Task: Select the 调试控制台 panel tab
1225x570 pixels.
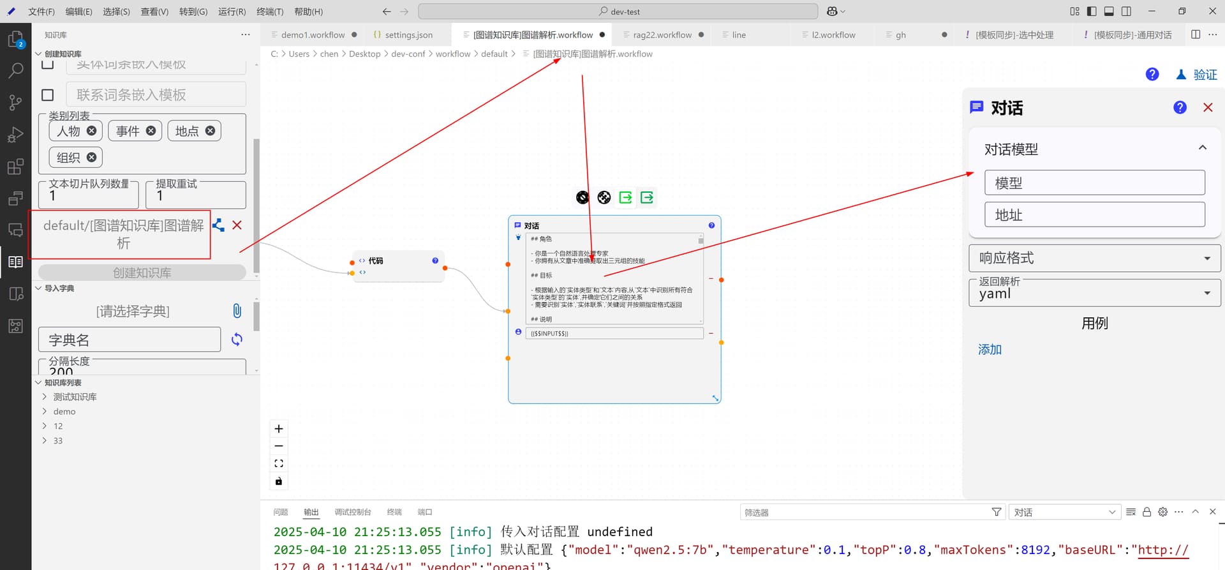Action: [x=352, y=512]
